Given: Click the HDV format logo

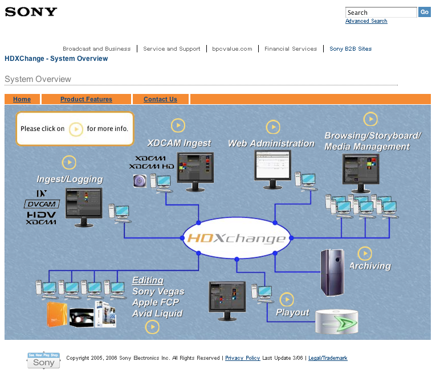Looking at the screenshot, I should click(x=42, y=215).
